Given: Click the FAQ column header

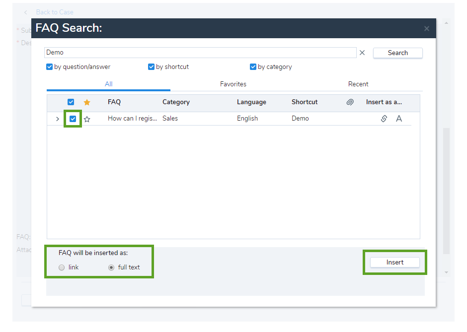Looking at the screenshot, I should pos(114,102).
